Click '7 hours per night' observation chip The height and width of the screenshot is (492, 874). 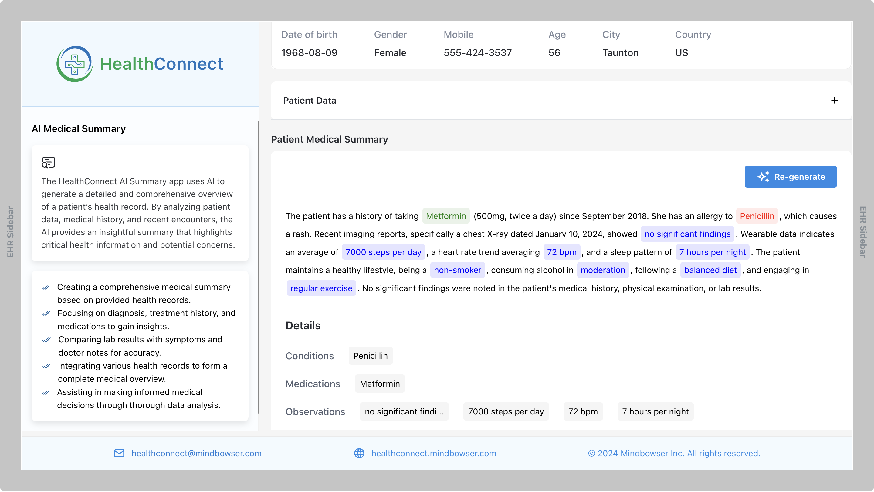pyautogui.click(x=655, y=411)
